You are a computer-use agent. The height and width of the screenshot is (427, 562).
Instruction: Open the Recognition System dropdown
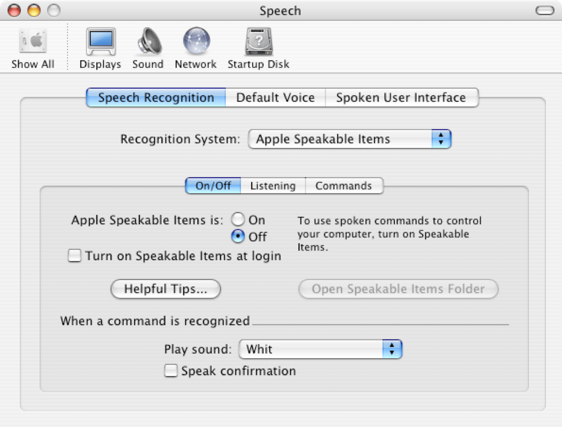349,139
